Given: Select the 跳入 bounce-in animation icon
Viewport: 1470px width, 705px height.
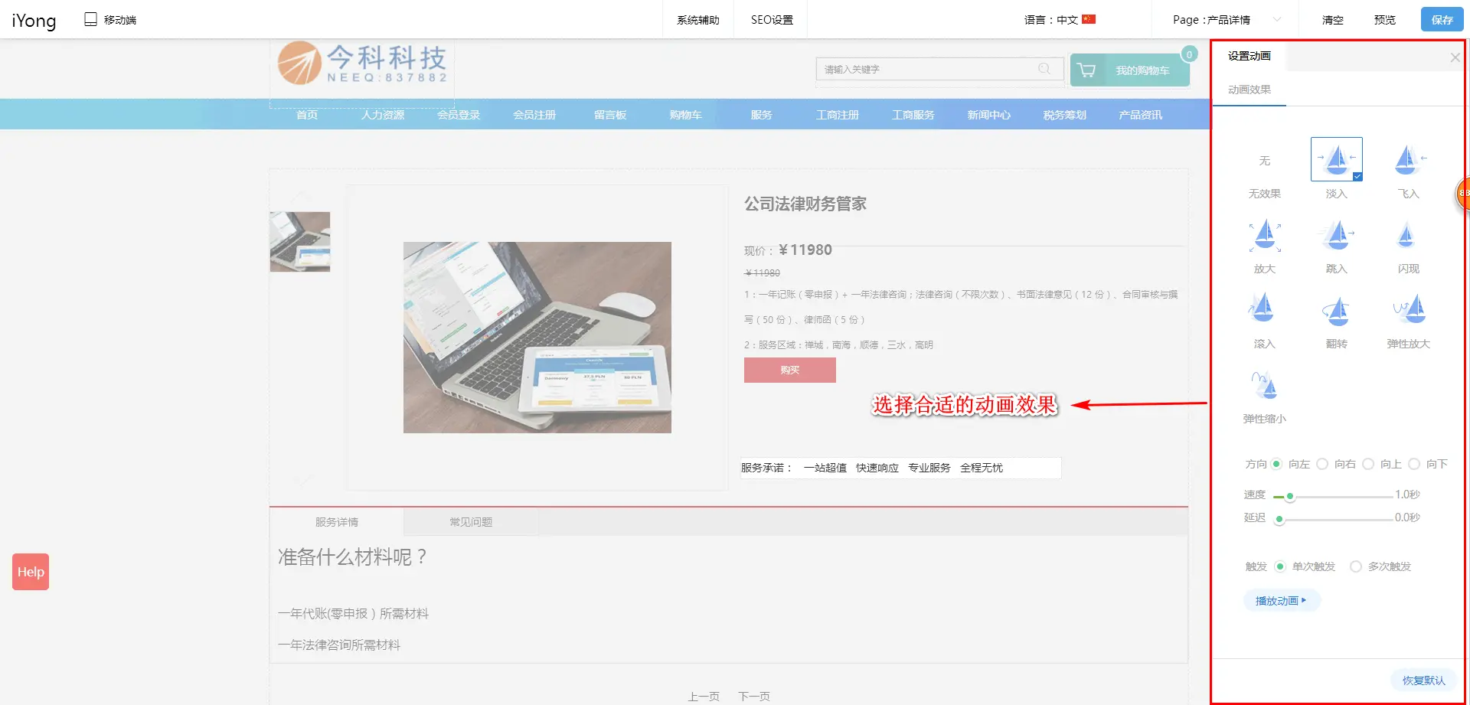Looking at the screenshot, I should click(x=1336, y=235).
